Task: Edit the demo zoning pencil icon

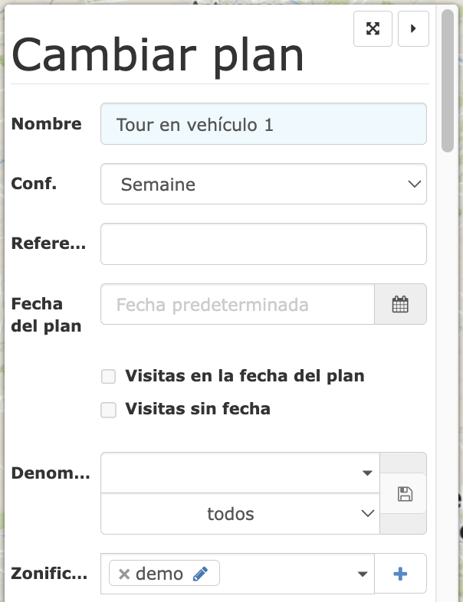Action: pyautogui.click(x=200, y=574)
